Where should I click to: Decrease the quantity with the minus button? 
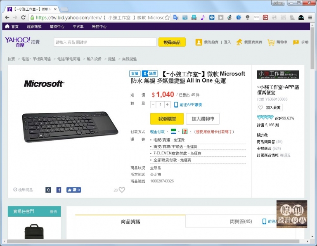click(x=153, y=104)
